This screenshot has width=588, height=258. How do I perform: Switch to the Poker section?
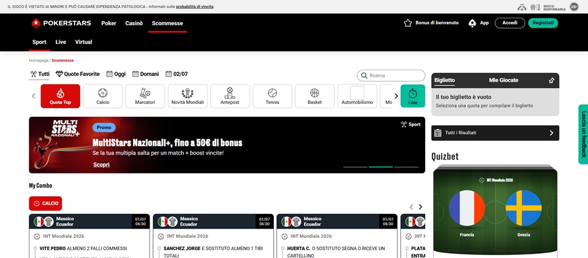(109, 23)
